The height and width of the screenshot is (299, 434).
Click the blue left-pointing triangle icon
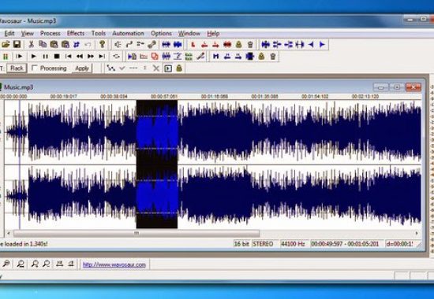[x=311, y=44]
